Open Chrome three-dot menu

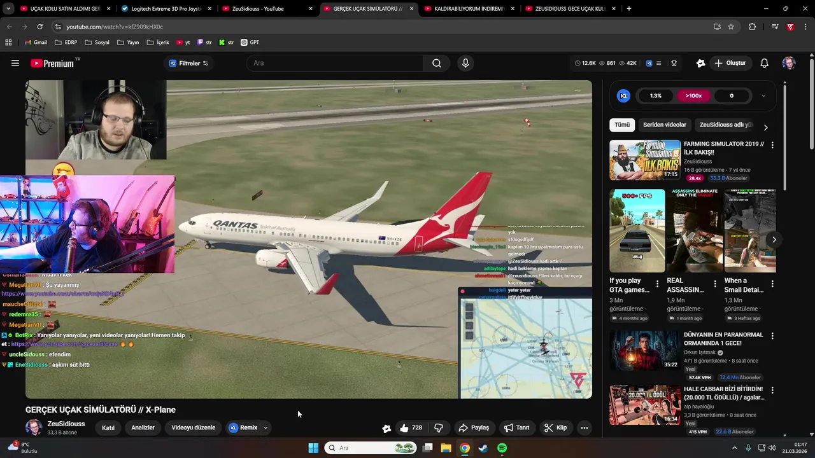[806, 27]
